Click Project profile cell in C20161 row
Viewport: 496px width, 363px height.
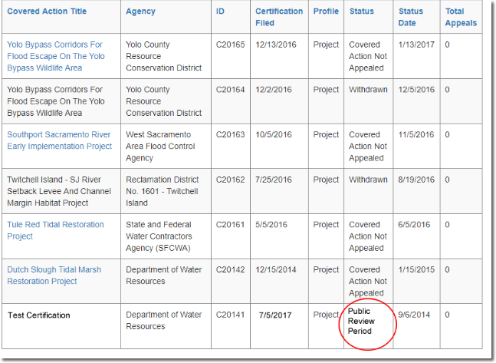click(x=326, y=225)
